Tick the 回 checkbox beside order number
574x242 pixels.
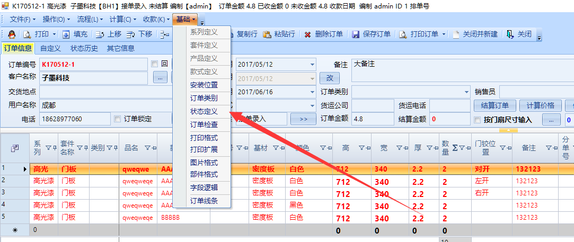point(155,64)
